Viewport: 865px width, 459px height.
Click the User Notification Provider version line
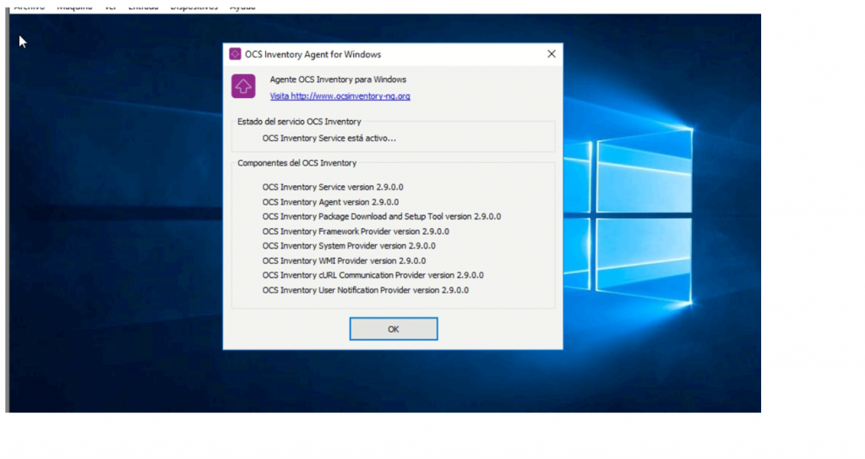click(x=365, y=290)
